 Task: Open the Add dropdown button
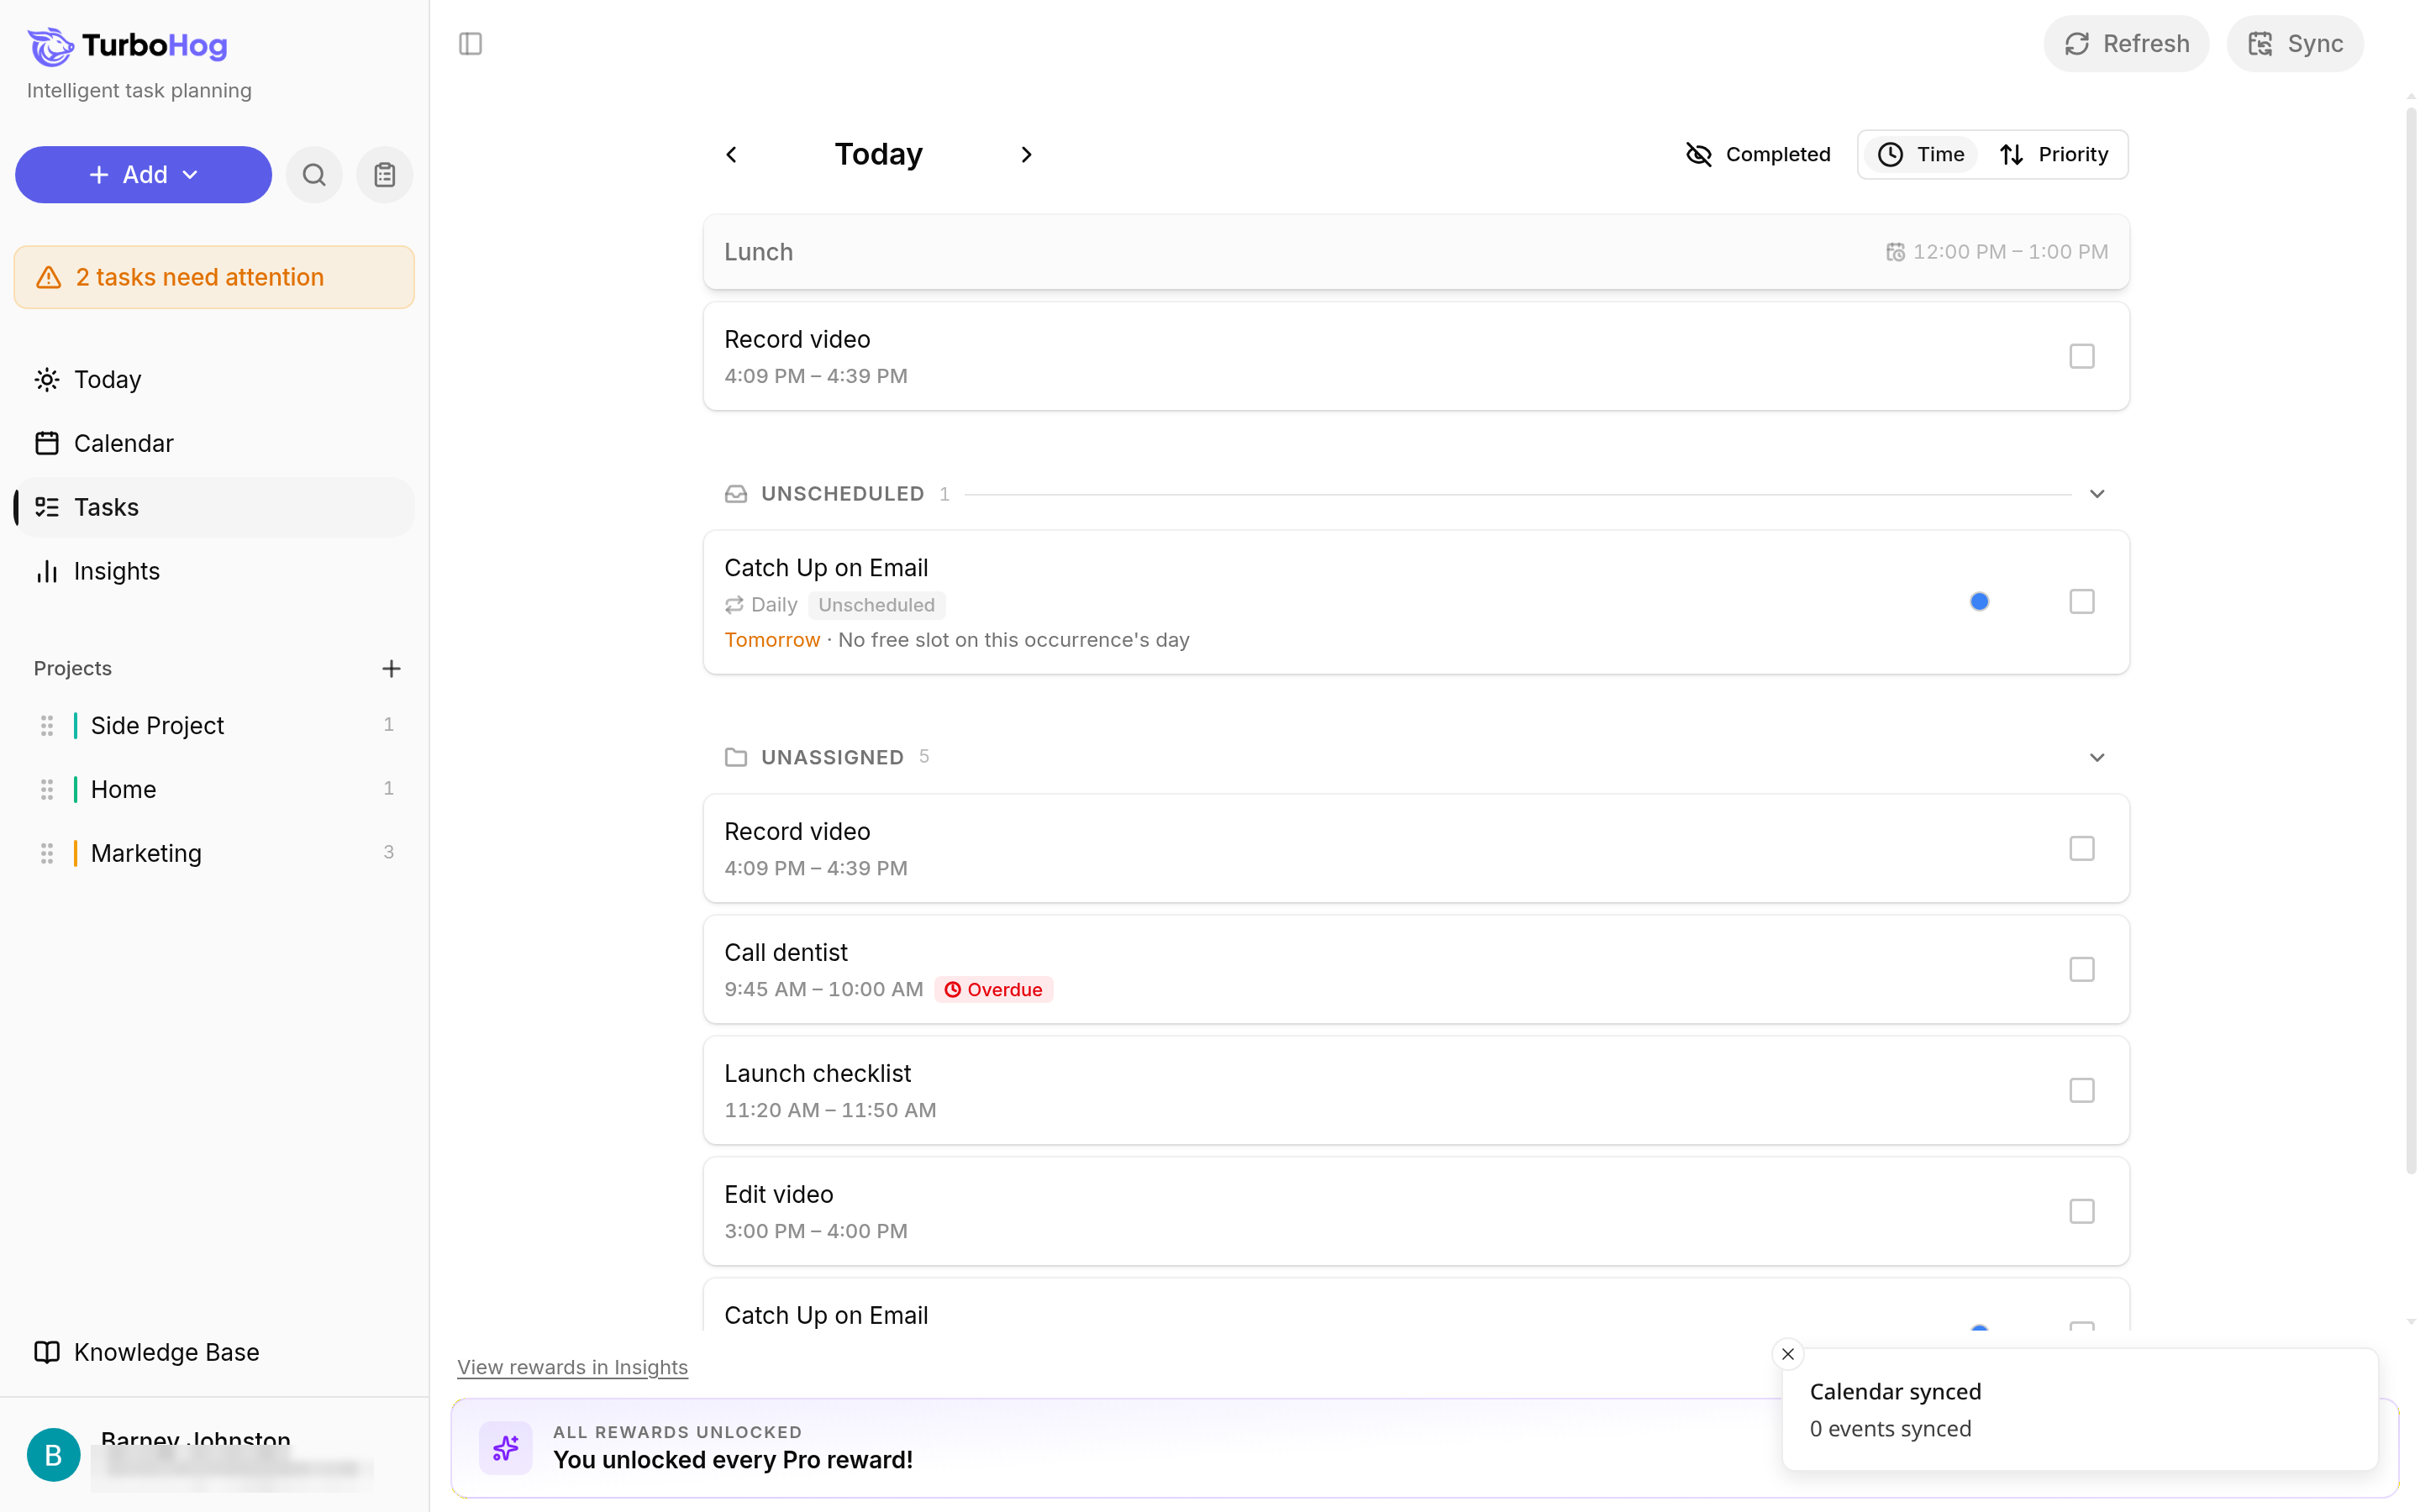[143, 175]
